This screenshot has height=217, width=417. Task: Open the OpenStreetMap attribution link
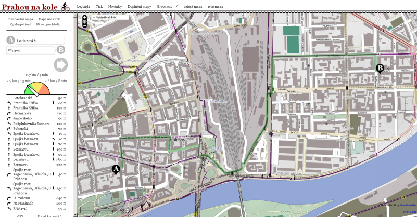408,205
